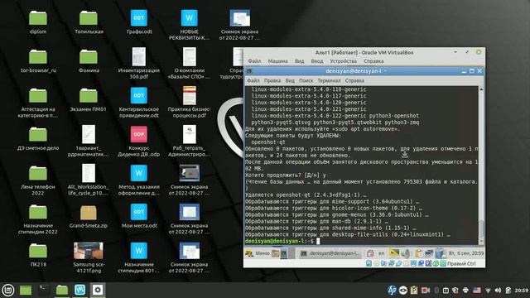Open the terminal's Поиск menu
530x298 pixels.
[x=306, y=80]
